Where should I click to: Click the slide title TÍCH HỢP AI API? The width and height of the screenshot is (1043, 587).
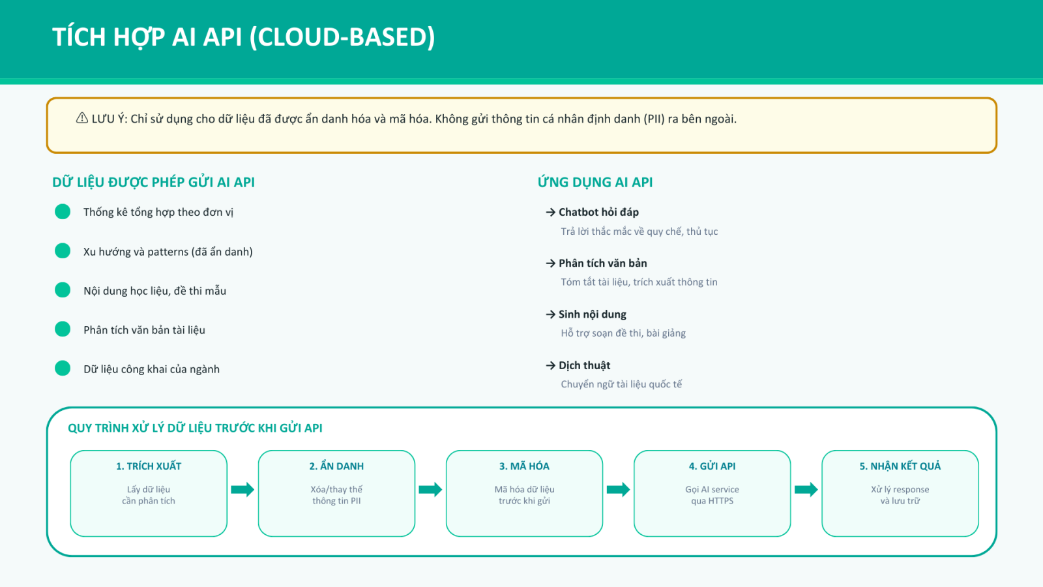point(243,37)
